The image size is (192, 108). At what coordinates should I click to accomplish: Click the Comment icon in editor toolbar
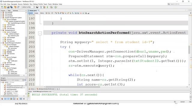coord(86,13)
